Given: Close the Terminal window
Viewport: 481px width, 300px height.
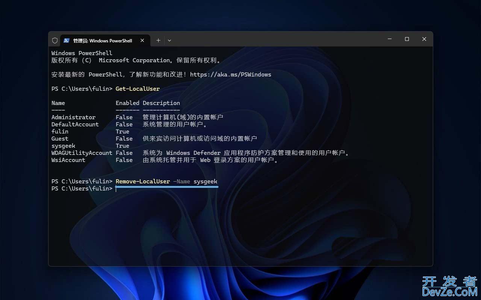Looking at the screenshot, I should (x=424, y=39).
